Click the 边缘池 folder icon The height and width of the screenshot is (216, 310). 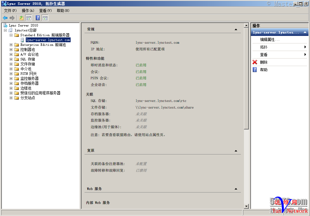(x=17, y=88)
